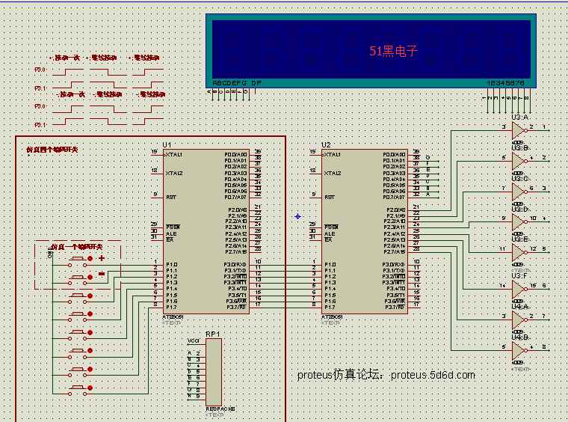Screen dimensions: 568x422
Task: Click the P2.0/A8 pin label on U2
Action: [x=396, y=210]
